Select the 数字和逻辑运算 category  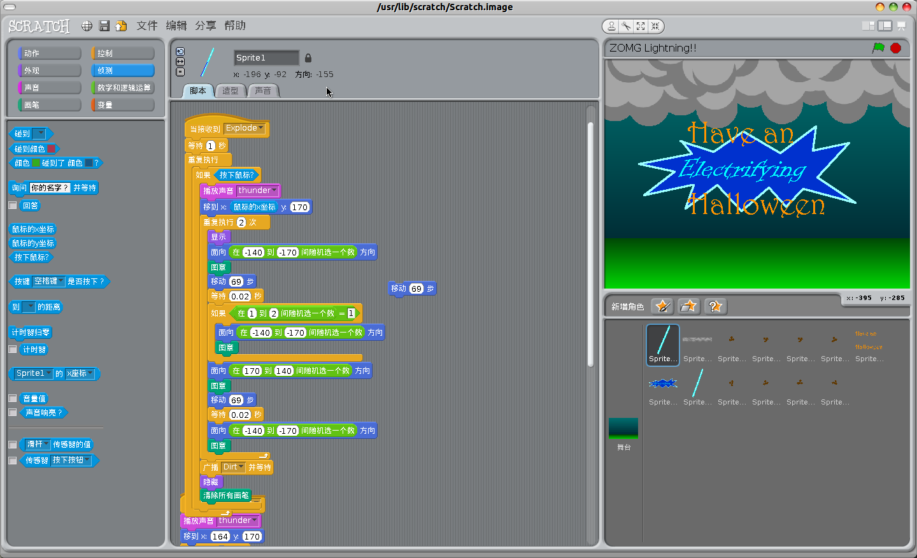tap(123, 88)
